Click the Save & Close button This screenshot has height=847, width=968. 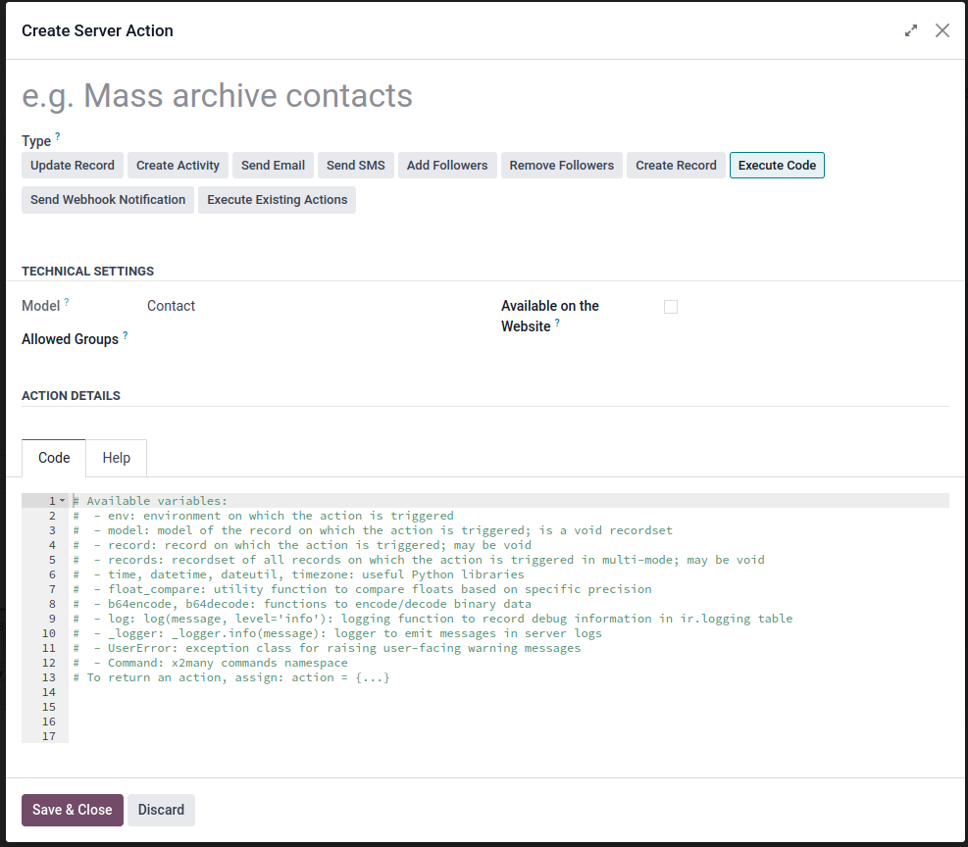point(73,810)
